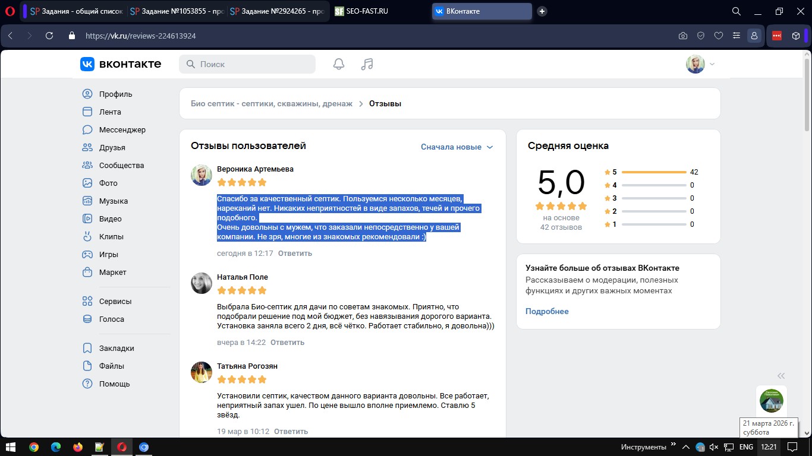Reply to Татьяна Рогозян's review
Image resolution: width=812 pixels, height=456 pixels.
(x=291, y=432)
